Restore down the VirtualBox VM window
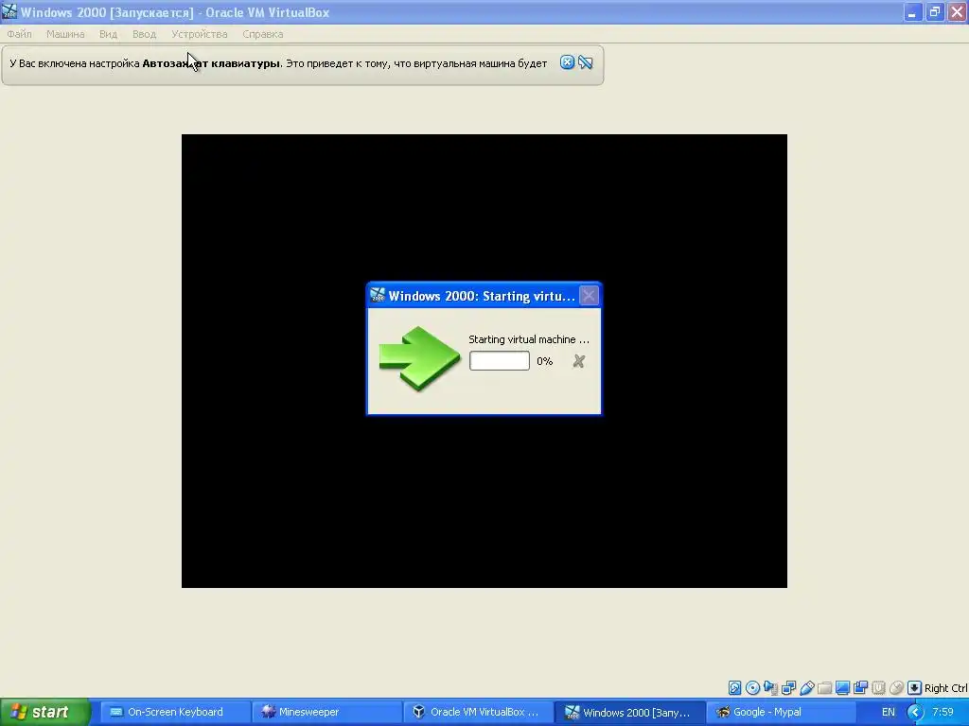969x726 pixels. (935, 11)
